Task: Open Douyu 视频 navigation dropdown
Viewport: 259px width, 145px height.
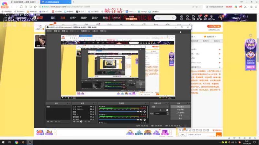Action: 84,18
